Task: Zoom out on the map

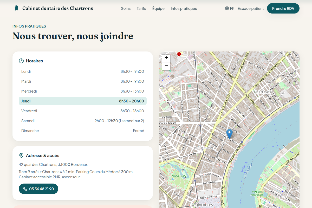Action: pyautogui.click(x=166, y=66)
